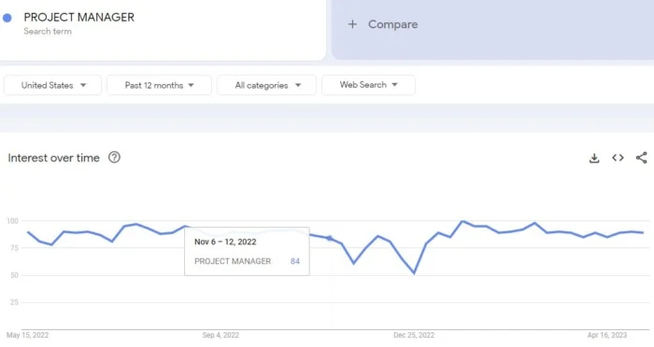Click the lowest dip near Dec 25, 2022
This screenshot has height=347, width=654.
(414, 273)
